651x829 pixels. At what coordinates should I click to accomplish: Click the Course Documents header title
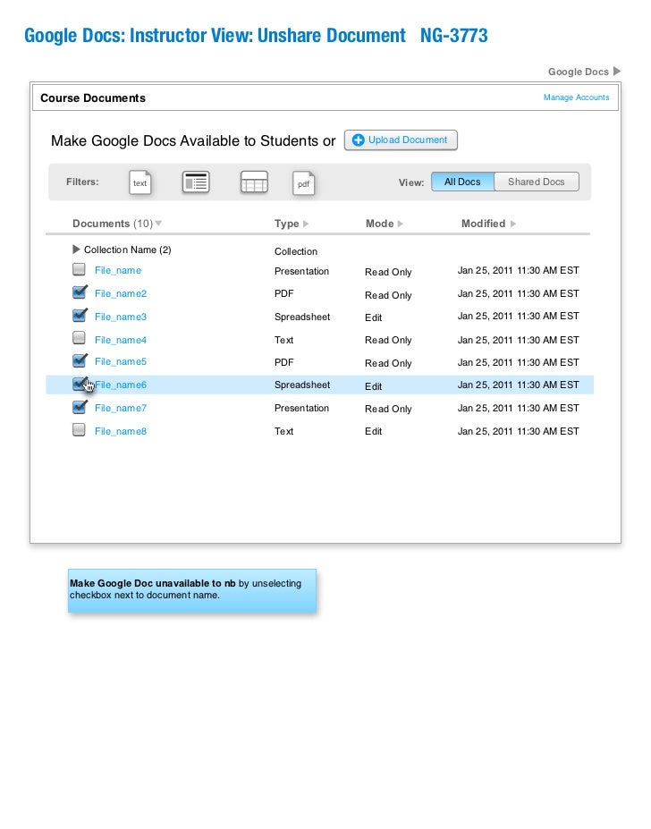coord(93,97)
